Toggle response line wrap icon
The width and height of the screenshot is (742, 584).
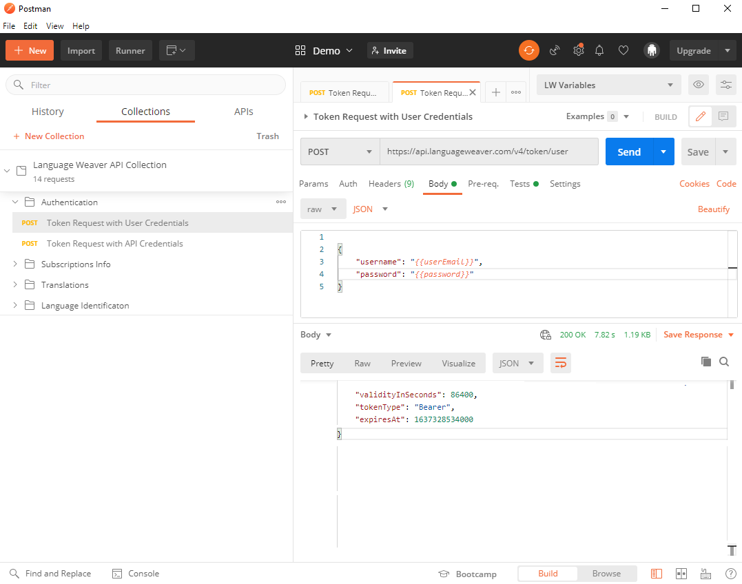coord(560,363)
